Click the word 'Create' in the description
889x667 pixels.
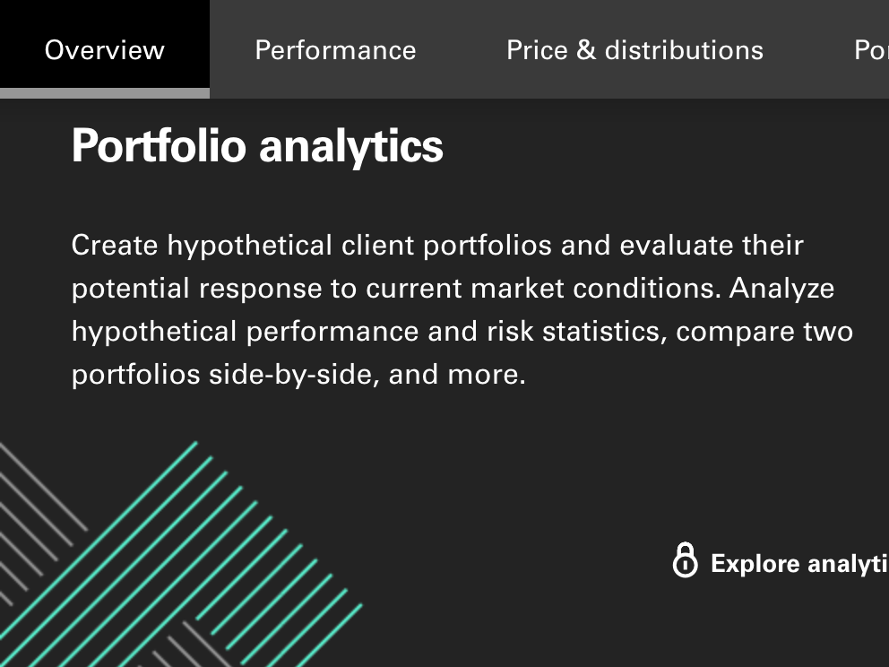point(115,246)
